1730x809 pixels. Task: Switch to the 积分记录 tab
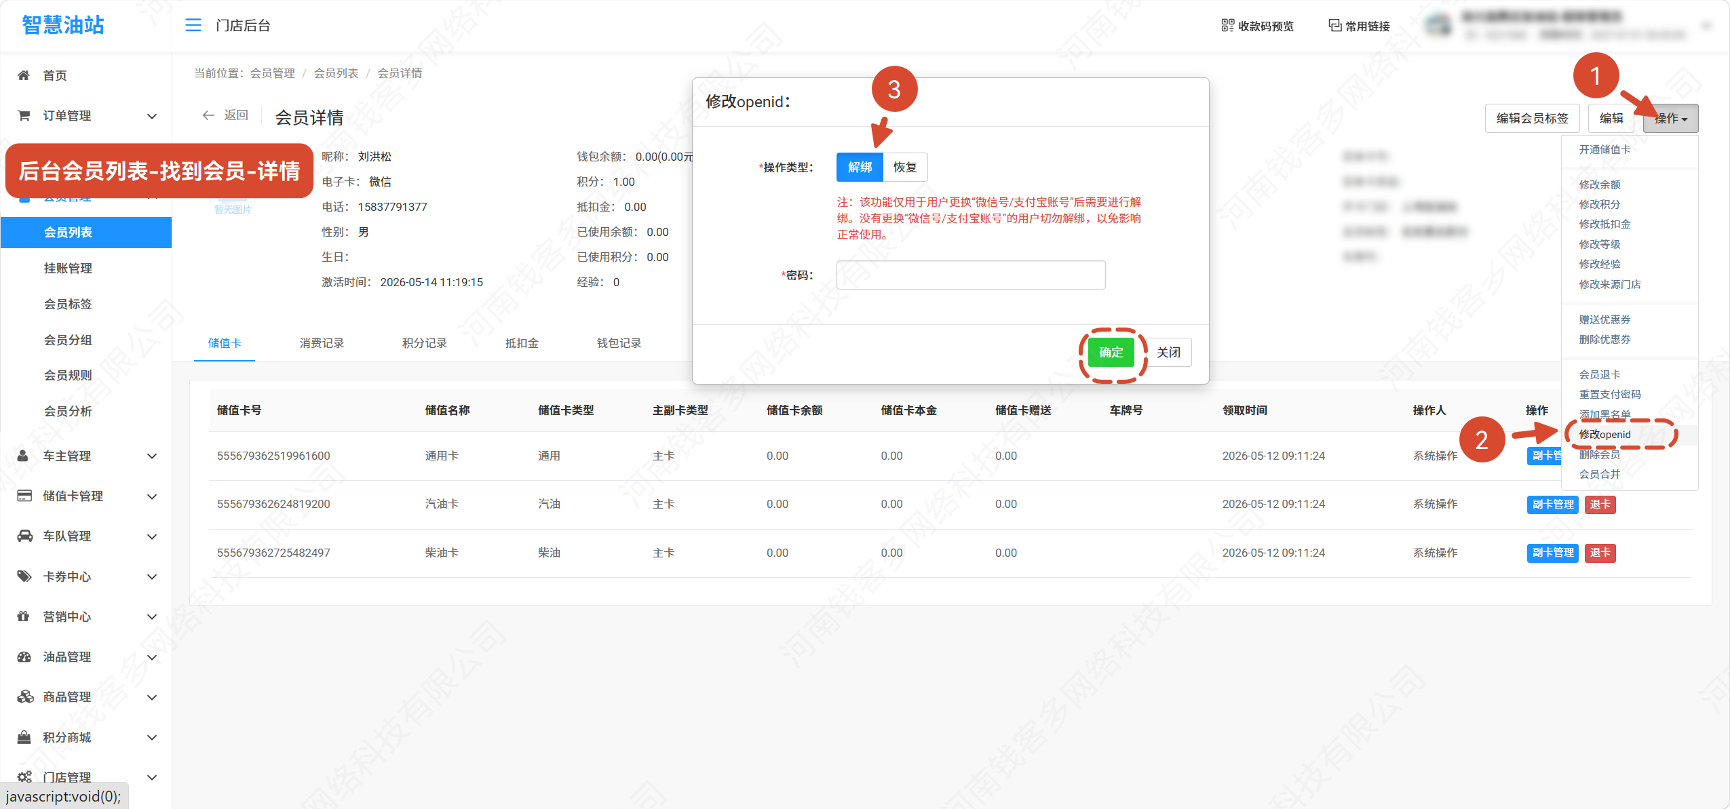point(425,343)
